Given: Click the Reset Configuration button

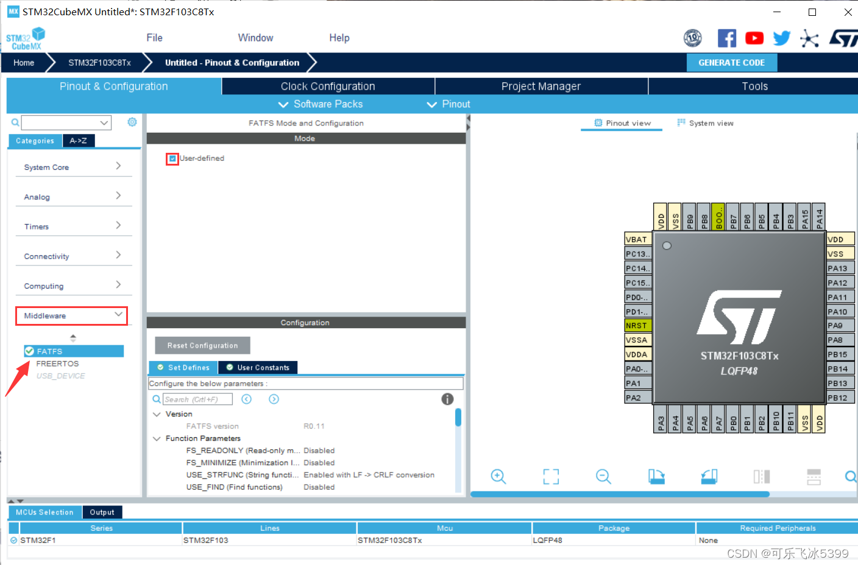Looking at the screenshot, I should [x=202, y=346].
